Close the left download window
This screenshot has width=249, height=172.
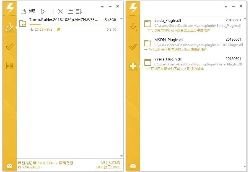click(x=118, y=6)
